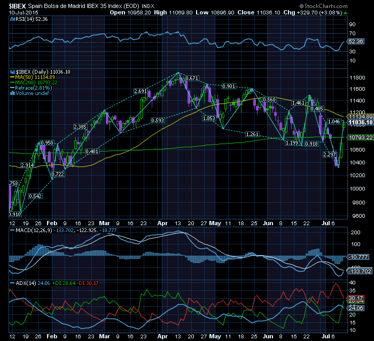374x341 pixels.
Task: Click the retrace label 1.853
Action: click(x=209, y=118)
